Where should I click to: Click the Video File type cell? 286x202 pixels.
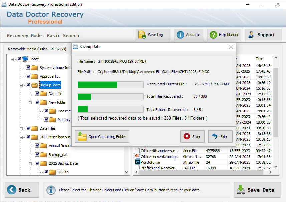[x=190, y=151]
